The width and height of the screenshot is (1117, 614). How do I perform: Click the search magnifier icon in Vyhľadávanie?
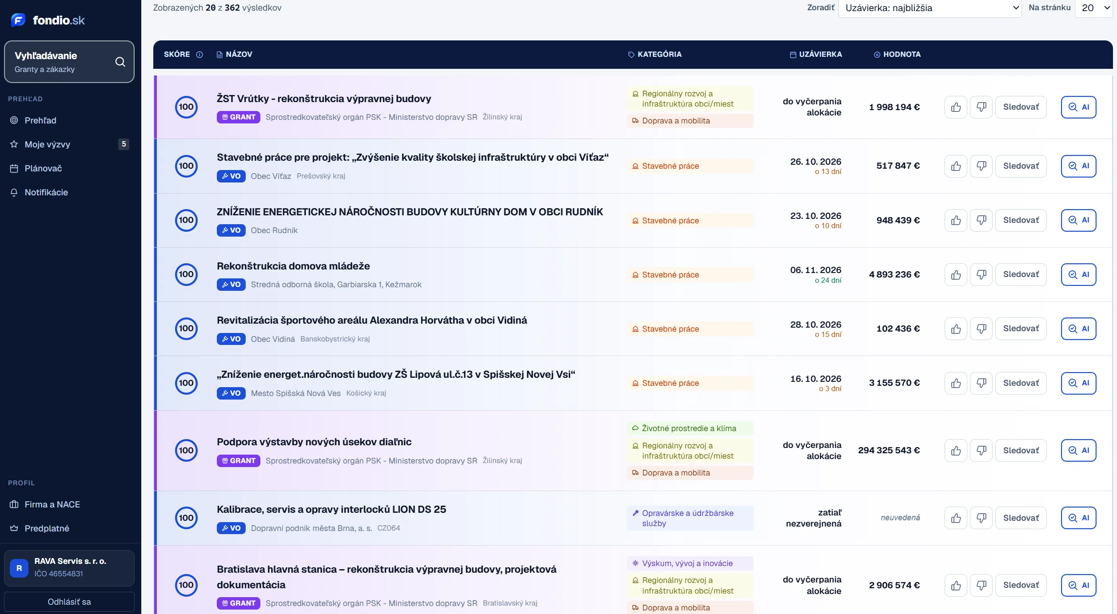tap(120, 62)
